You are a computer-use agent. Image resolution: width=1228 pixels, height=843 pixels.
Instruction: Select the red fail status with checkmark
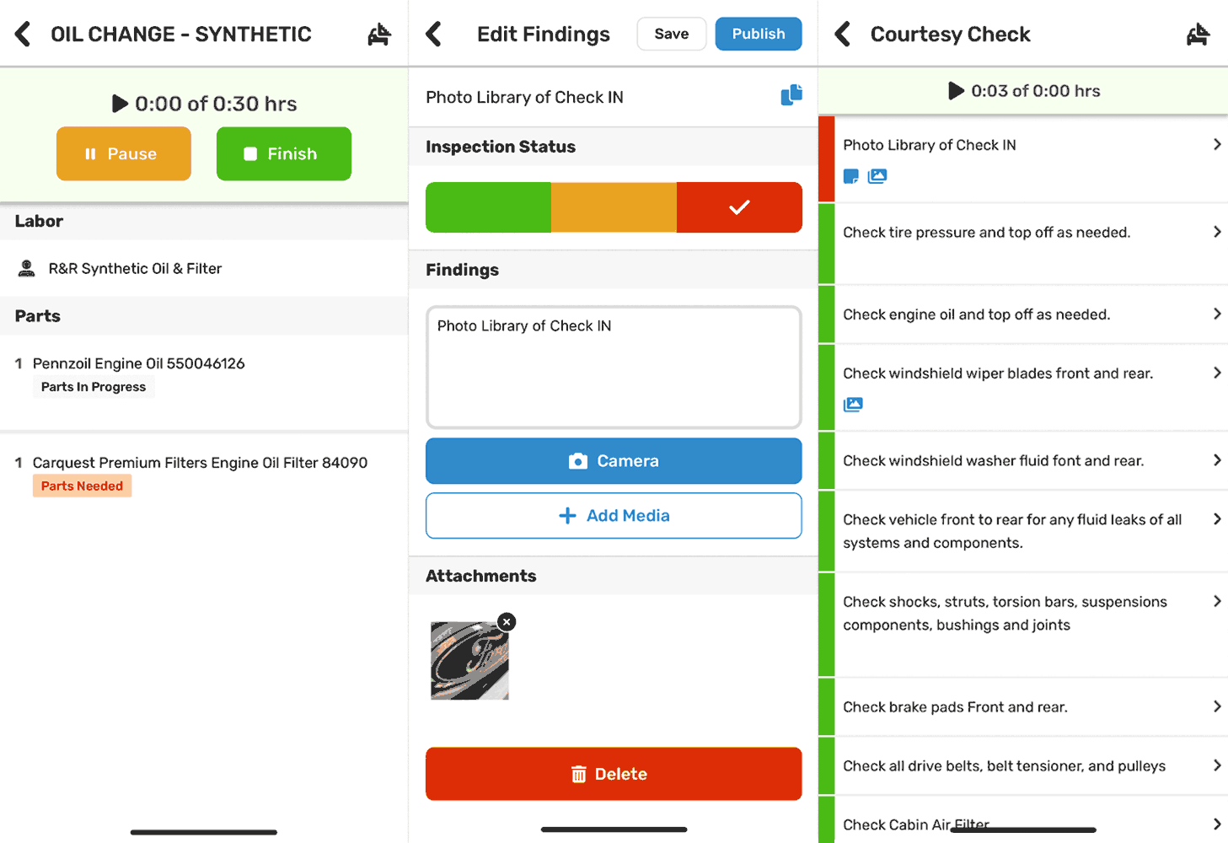point(739,207)
